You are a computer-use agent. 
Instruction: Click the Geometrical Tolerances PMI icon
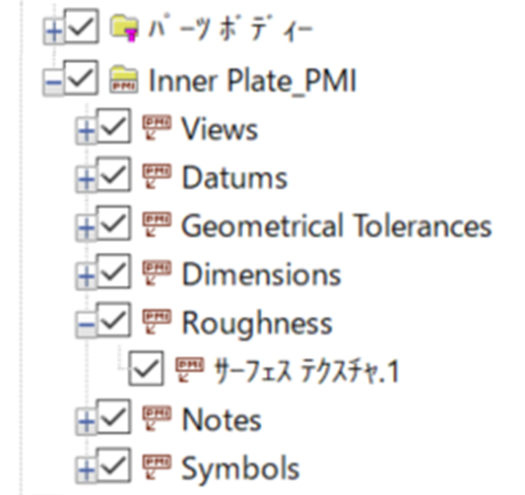(157, 224)
